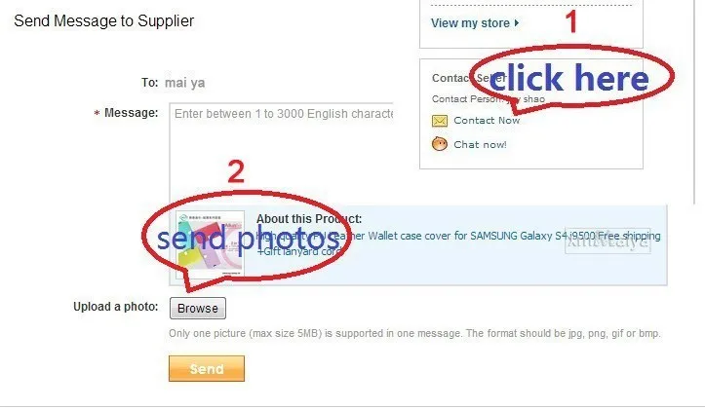The width and height of the screenshot is (705, 408).
Task: Click recipient name mai ya
Action: pyautogui.click(x=185, y=83)
